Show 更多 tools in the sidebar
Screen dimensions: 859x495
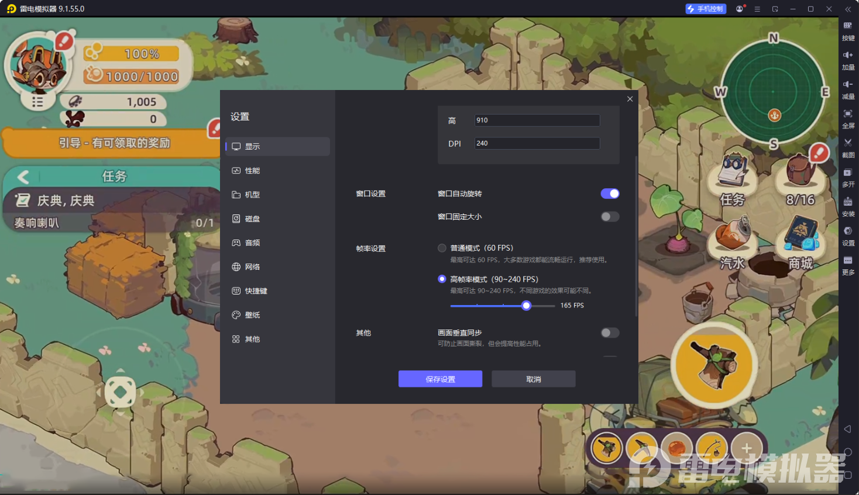(x=848, y=265)
